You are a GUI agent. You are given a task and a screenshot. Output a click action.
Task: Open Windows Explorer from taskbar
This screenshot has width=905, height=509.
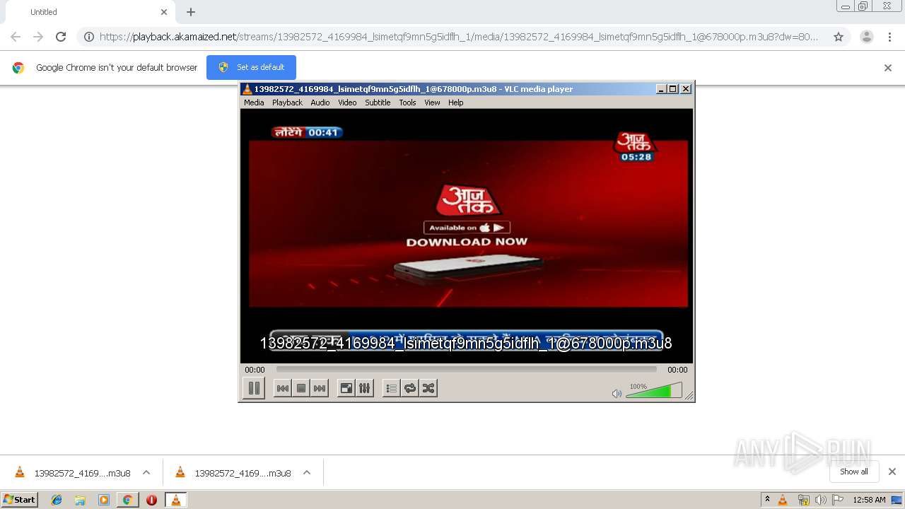[80, 500]
